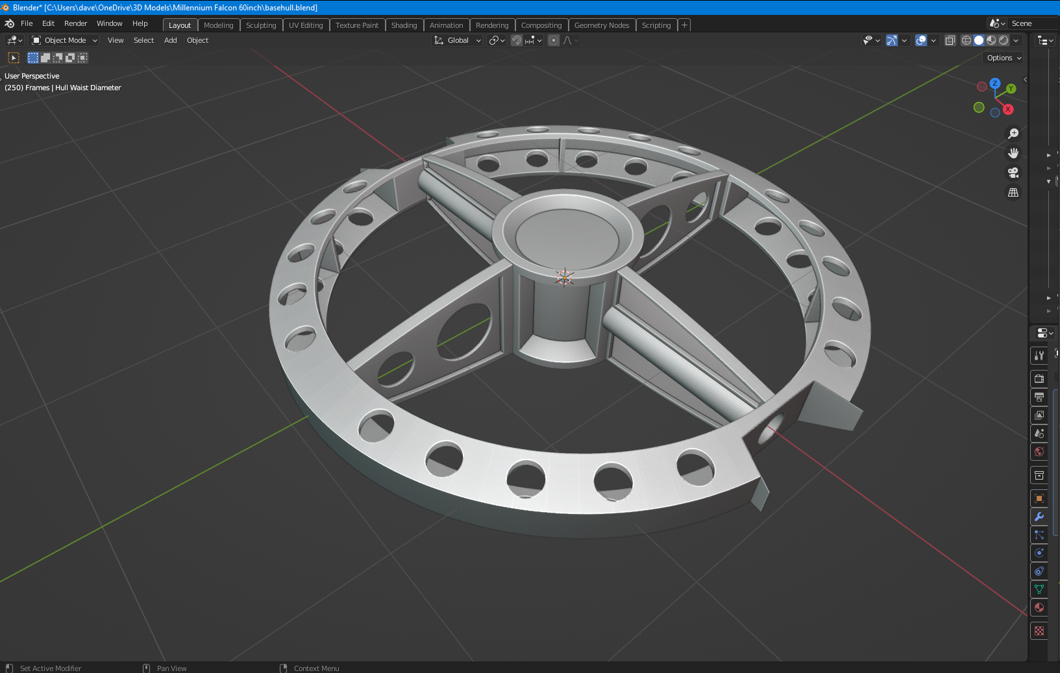
Task: Open the Texture properties tab
Action: point(1039,631)
